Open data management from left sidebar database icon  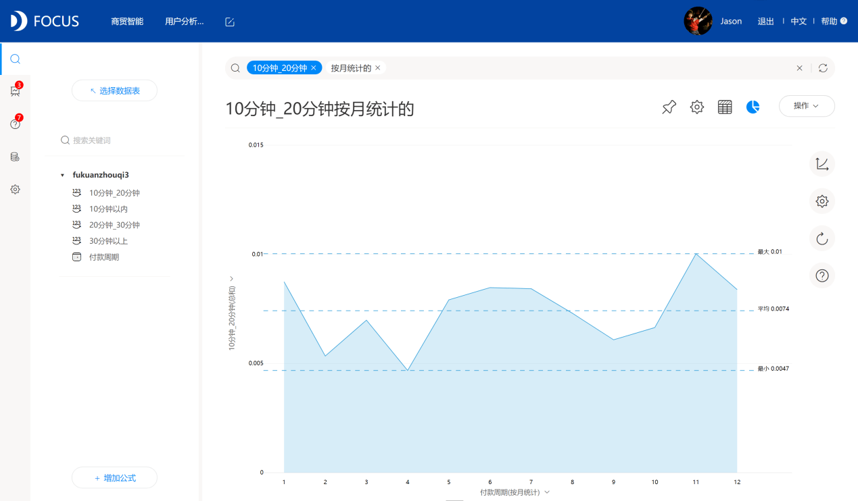15,156
